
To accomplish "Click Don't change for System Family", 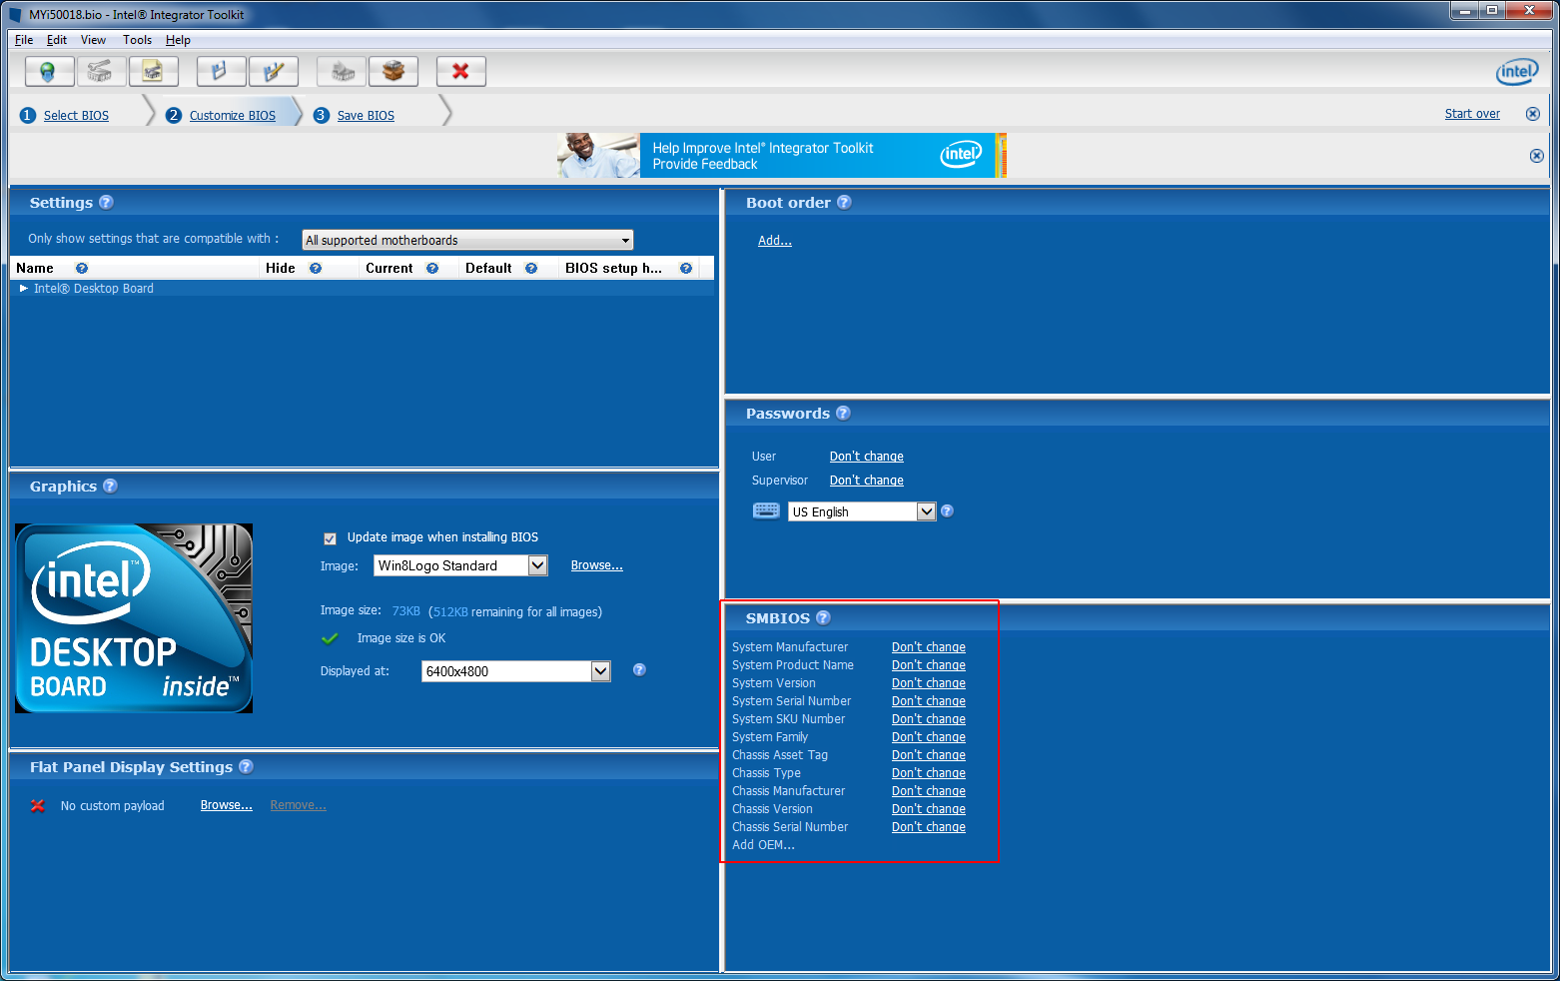I will click(x=929, y=736).
